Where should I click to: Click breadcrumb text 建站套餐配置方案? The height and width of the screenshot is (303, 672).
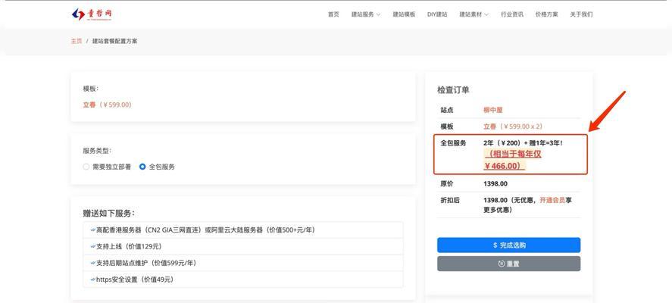[x=115, y=41]
